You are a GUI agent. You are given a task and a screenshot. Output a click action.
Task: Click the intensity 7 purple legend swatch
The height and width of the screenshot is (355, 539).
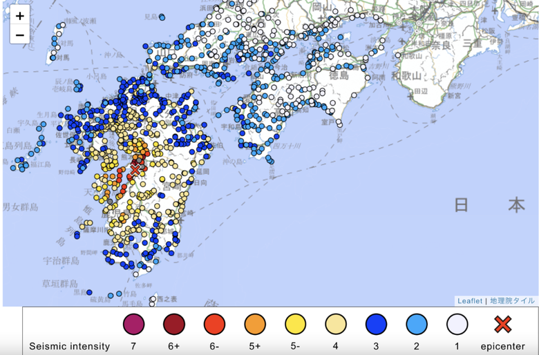[133, 324]
